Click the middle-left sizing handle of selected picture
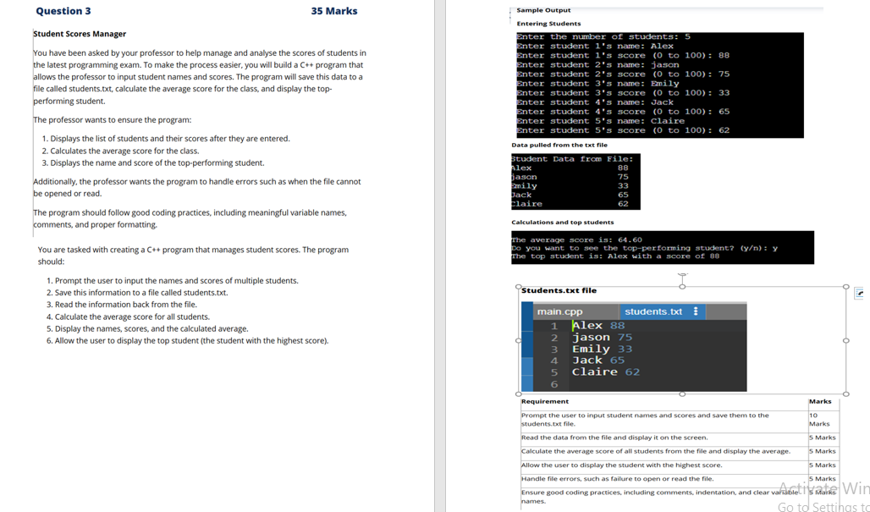The height and width of the screenshot is (512, 870). (519, 340)
